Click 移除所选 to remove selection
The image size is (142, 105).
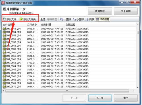pyautogui.click(x=52, y=19)
